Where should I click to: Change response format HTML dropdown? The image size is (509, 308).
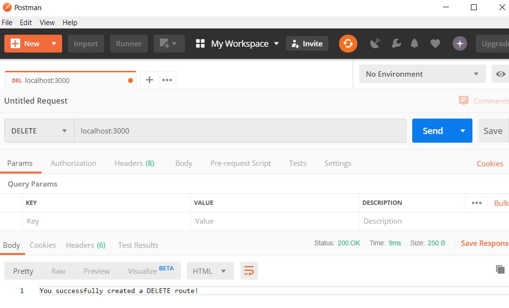(x=210, y=270)
